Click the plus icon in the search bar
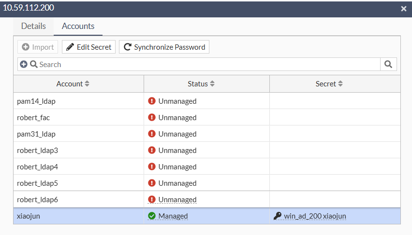Image resolution: width=412 pixels, height=235 pixels. coord(24,64)
